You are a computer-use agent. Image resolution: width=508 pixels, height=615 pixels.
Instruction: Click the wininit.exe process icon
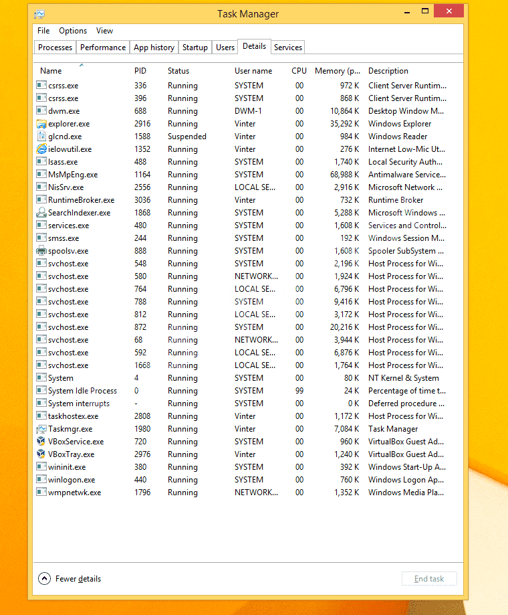click(41, 466)
